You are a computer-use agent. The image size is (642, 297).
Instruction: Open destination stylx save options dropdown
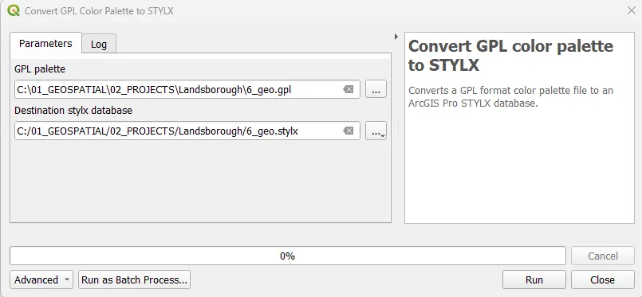click(376, 131)
